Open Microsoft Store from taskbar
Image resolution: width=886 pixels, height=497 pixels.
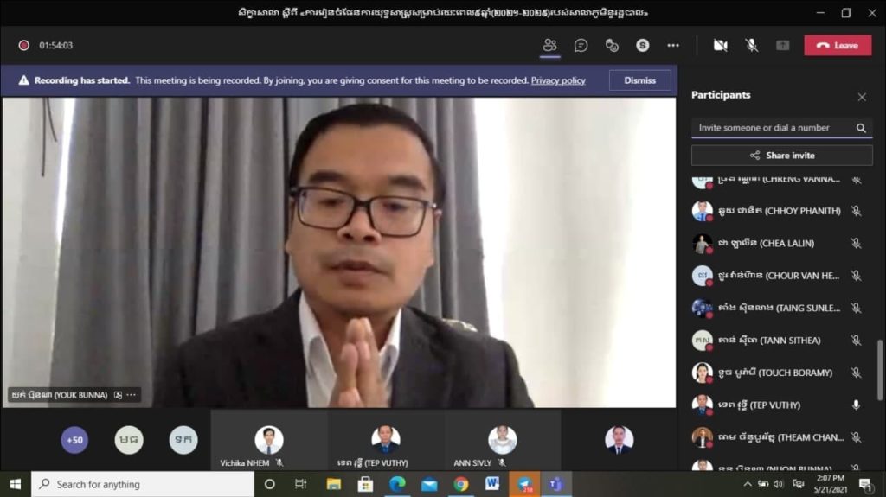(366, 484)
